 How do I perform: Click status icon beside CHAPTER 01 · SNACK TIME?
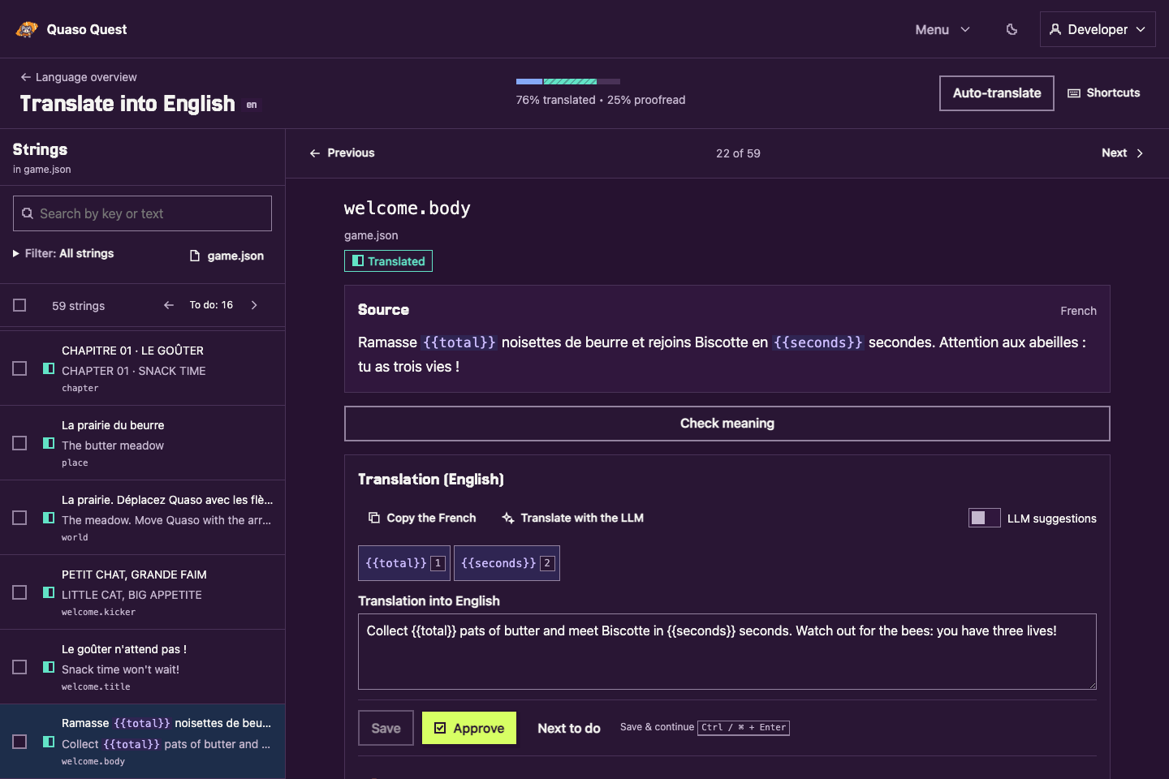(49, 368)
